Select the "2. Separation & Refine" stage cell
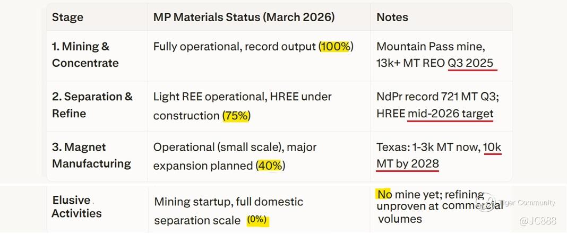The height and width of the screenshot is (234, 567). (92, 105)
